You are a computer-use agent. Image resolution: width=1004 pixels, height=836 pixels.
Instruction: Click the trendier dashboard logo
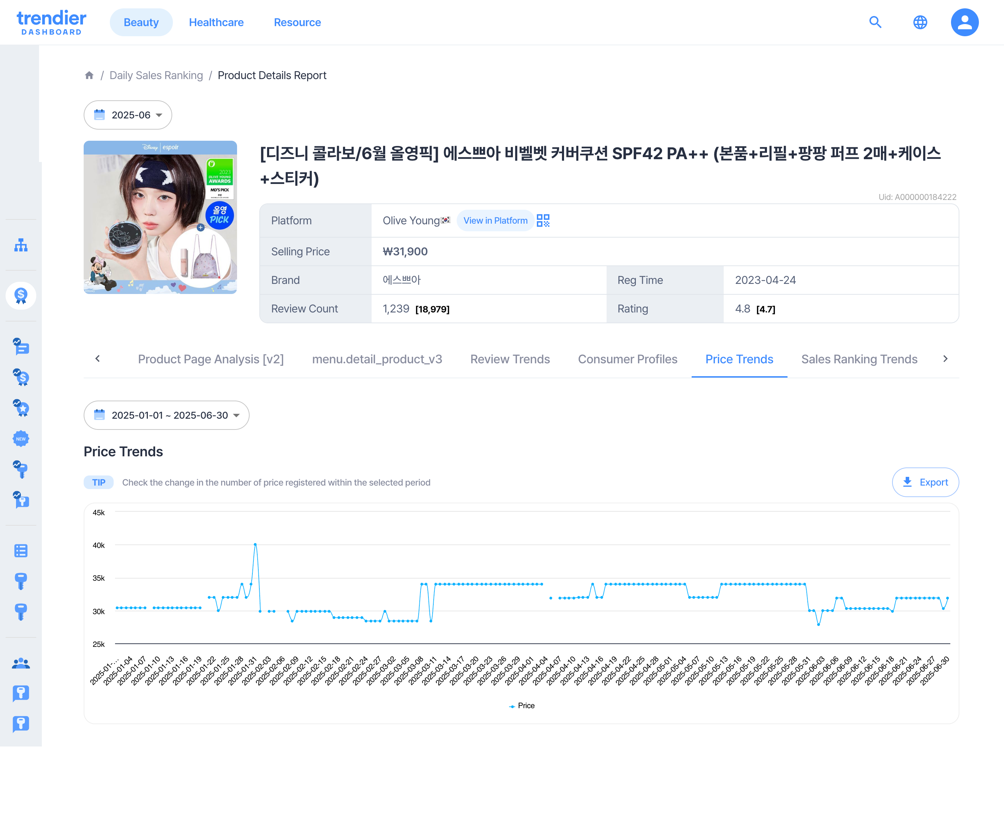[x=52, y=22]
